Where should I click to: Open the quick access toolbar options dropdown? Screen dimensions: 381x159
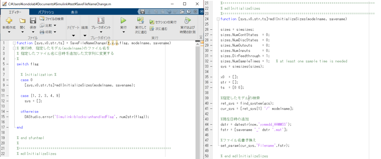click(195, 12)
